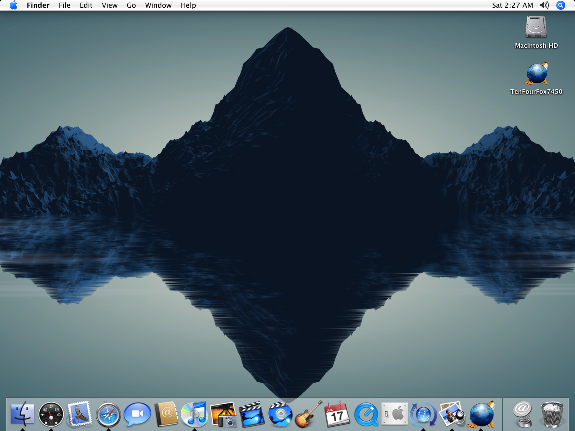Launch QuickTime Player from the Dock
575x431 pixels.
tap(366, 414)
